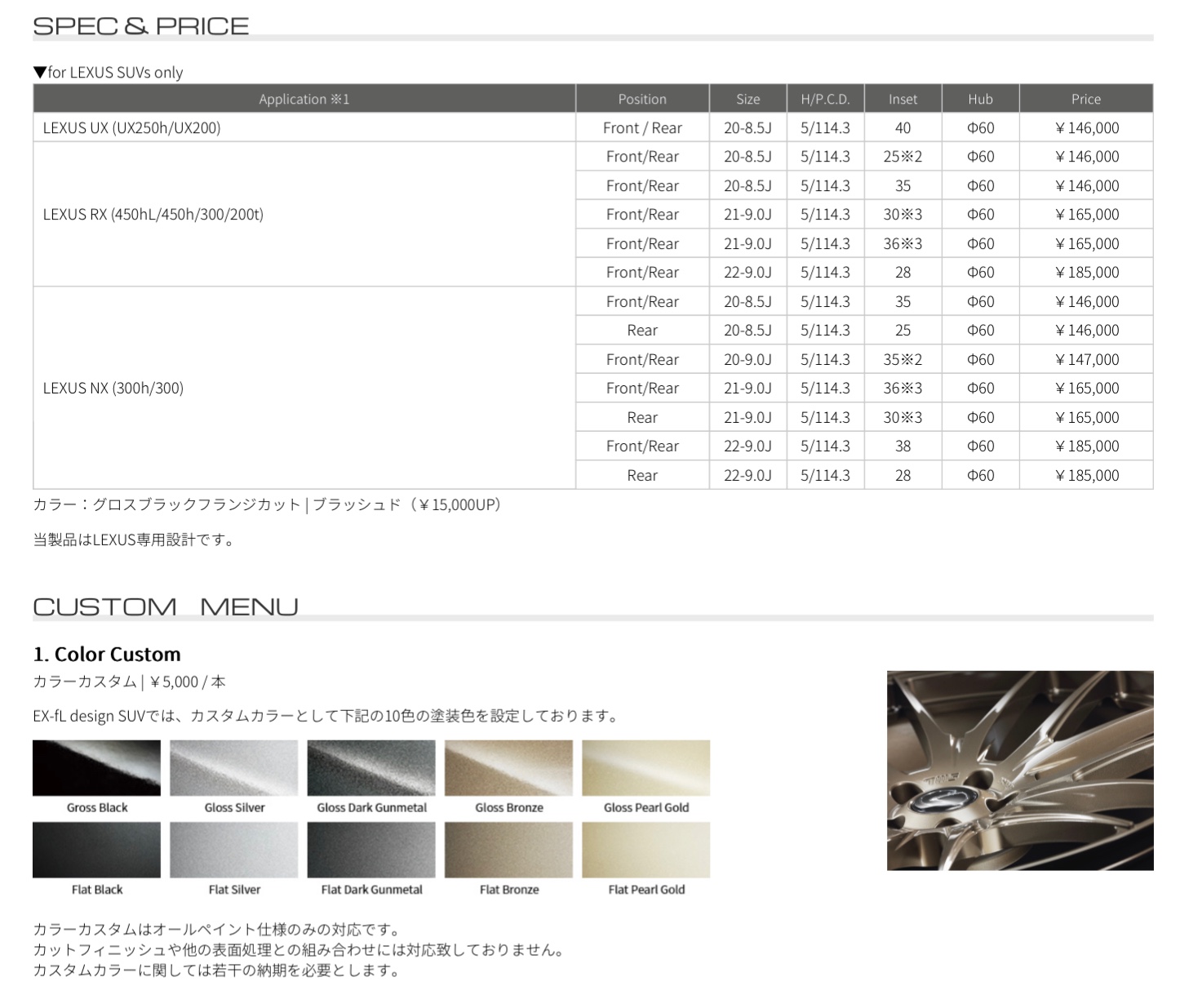Click 'Rear' in the NX 21-9.0J row
1180x995 pixels.
click(642, 417)
